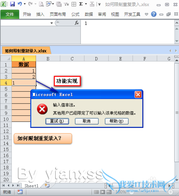This screenshot has width=179, height=196.
Task: Close the Microsoft Excel error dialog
Action: point(138,95)
